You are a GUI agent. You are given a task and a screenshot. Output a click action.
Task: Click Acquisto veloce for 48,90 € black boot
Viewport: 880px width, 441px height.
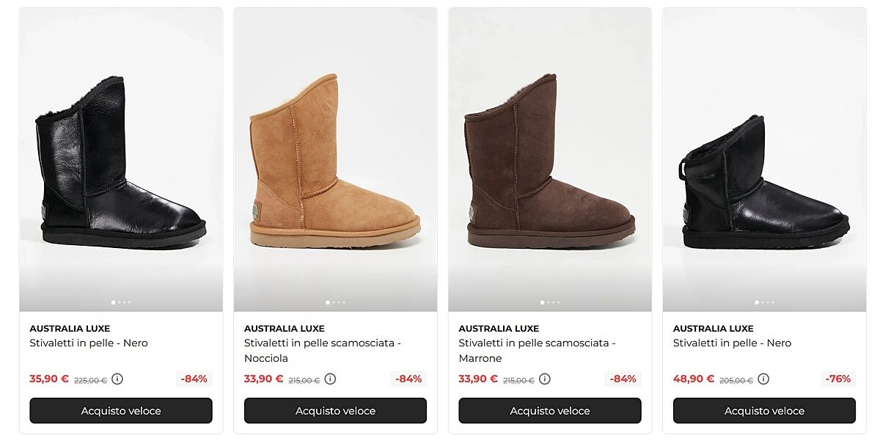tap(764, 411)
